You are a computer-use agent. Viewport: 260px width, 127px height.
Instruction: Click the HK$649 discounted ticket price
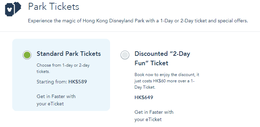[x=144, y=97]
